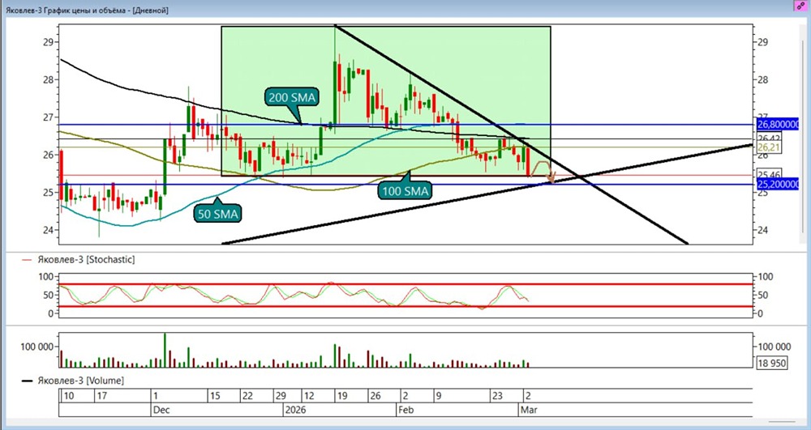
Task: Click the 25,200000 blue price level tag
Action: [x=778, y=185]
